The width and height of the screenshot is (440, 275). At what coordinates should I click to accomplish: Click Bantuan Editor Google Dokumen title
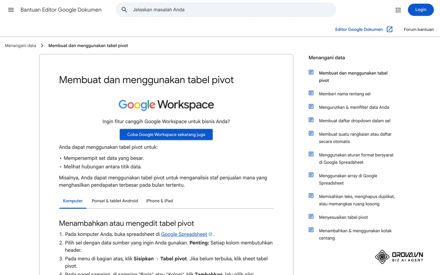click(x=61, y=10)
